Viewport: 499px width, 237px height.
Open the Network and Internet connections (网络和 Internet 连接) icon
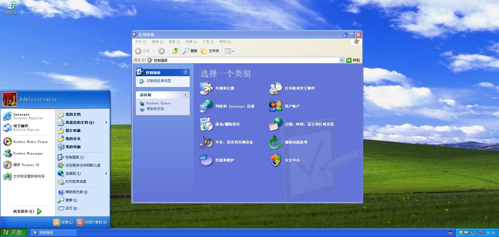(207, 106)
